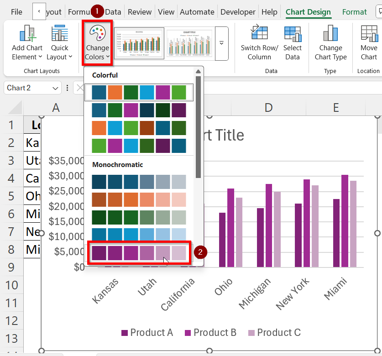Screen dimensions: 382x356
Task: Open the Review tab
Action: (140, 12)
